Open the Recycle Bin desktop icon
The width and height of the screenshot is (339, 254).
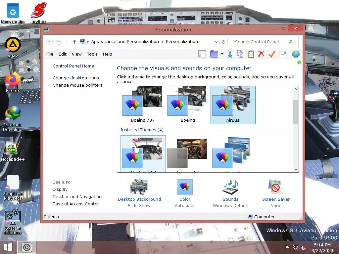[13, 13]
